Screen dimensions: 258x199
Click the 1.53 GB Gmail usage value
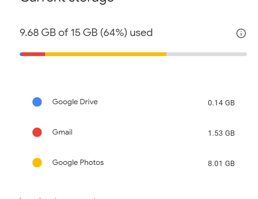[221, 133]
